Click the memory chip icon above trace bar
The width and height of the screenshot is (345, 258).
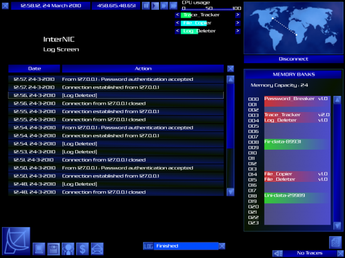coord(336,242)
